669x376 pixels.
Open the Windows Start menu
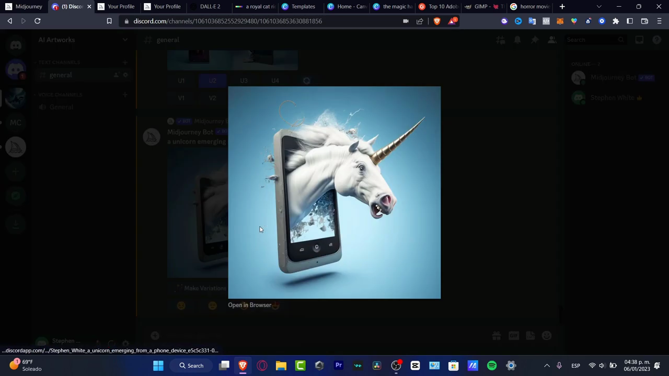click(158, 366)
